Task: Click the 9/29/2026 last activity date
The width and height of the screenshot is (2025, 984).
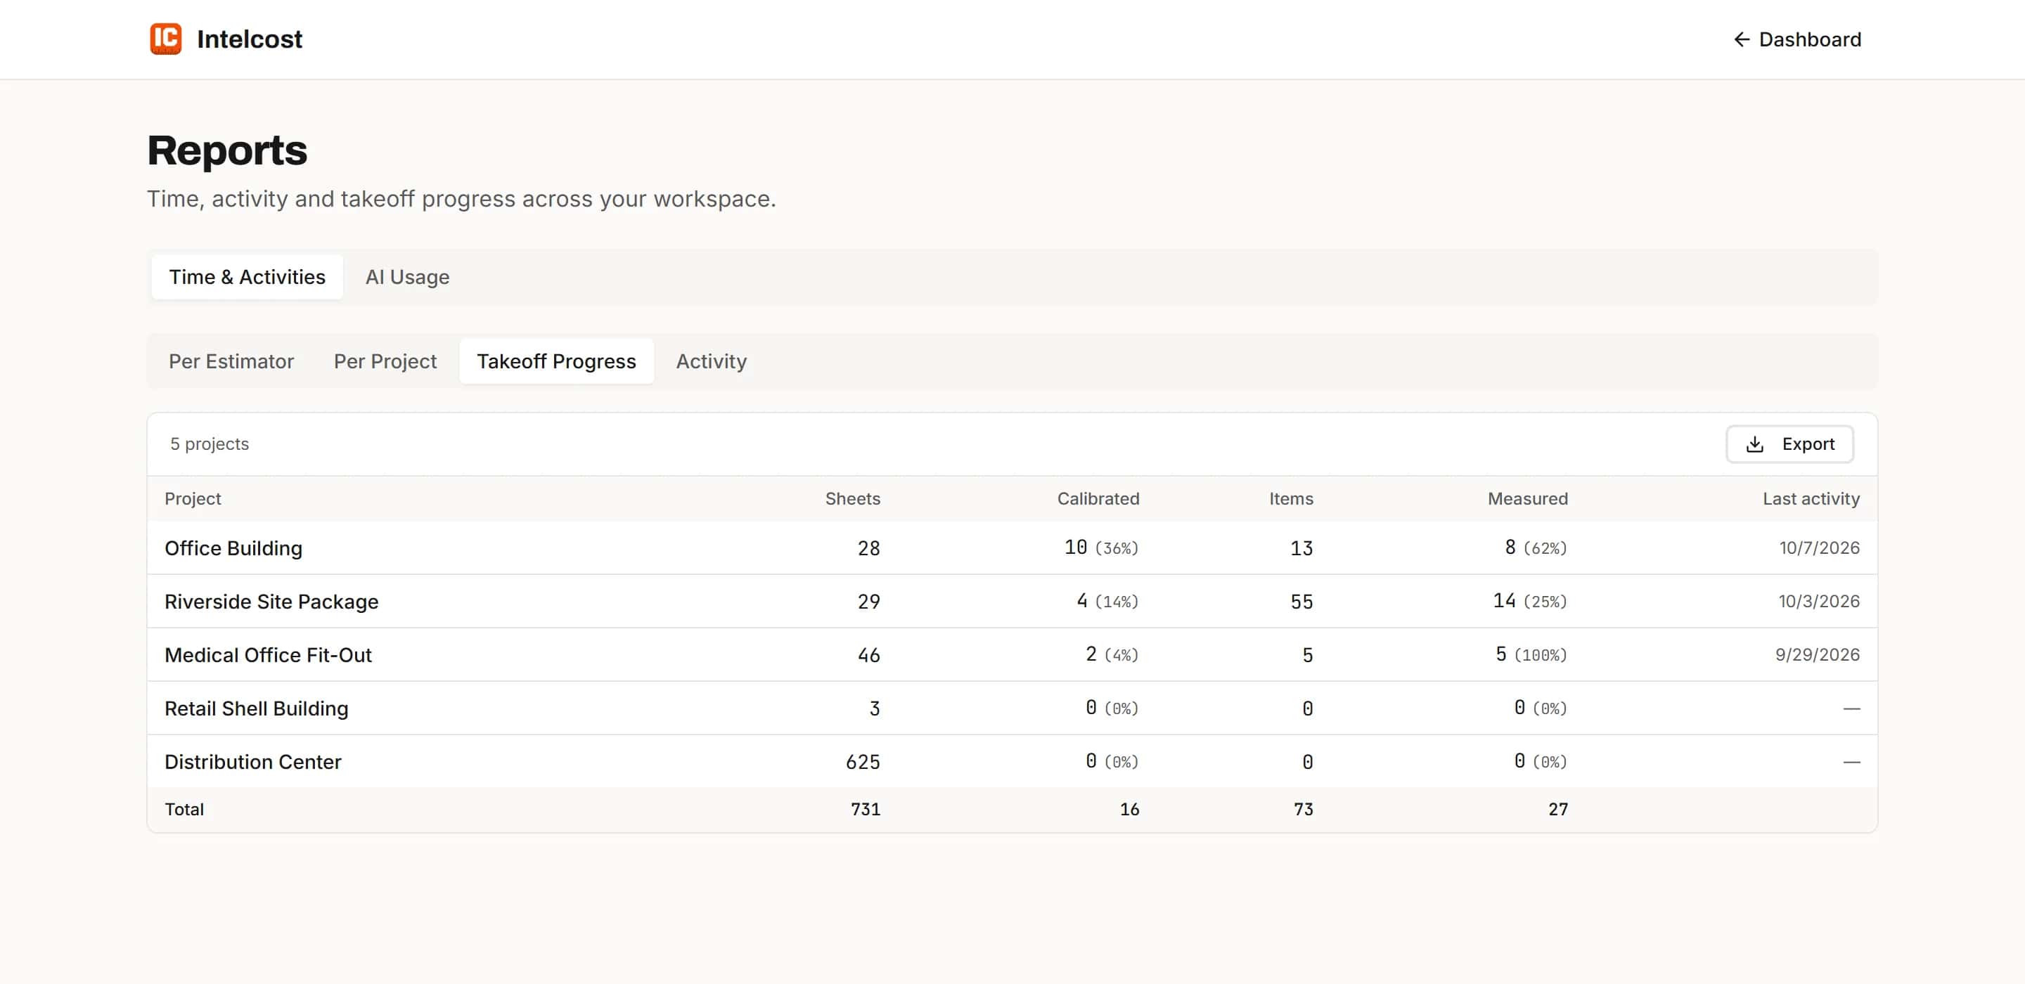Action: click(1817, 654)
